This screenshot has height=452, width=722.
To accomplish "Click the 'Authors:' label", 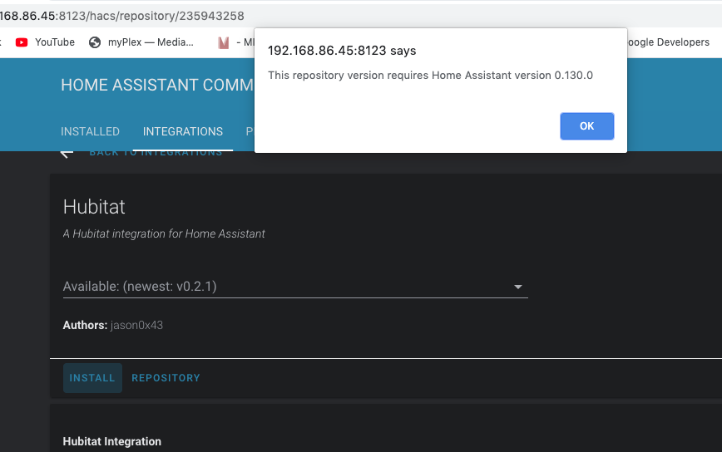I will (x=85, y=325).
